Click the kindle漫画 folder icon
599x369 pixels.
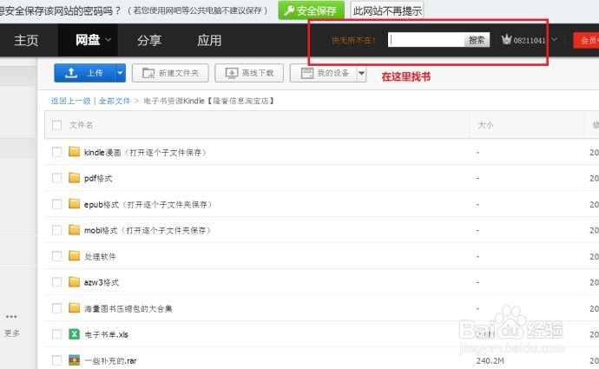(x=74, y=152)
